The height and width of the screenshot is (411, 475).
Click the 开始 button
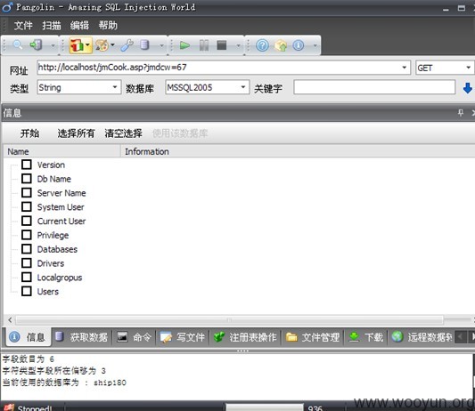tap(29, 133)
